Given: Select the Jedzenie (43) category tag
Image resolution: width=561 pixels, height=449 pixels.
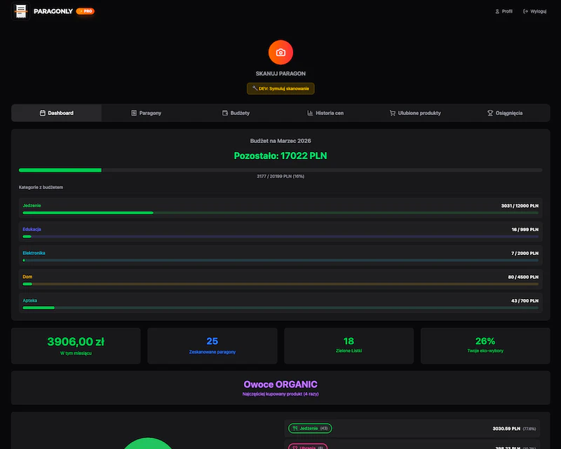Looking at the screenshot, I should click(310, 428).
